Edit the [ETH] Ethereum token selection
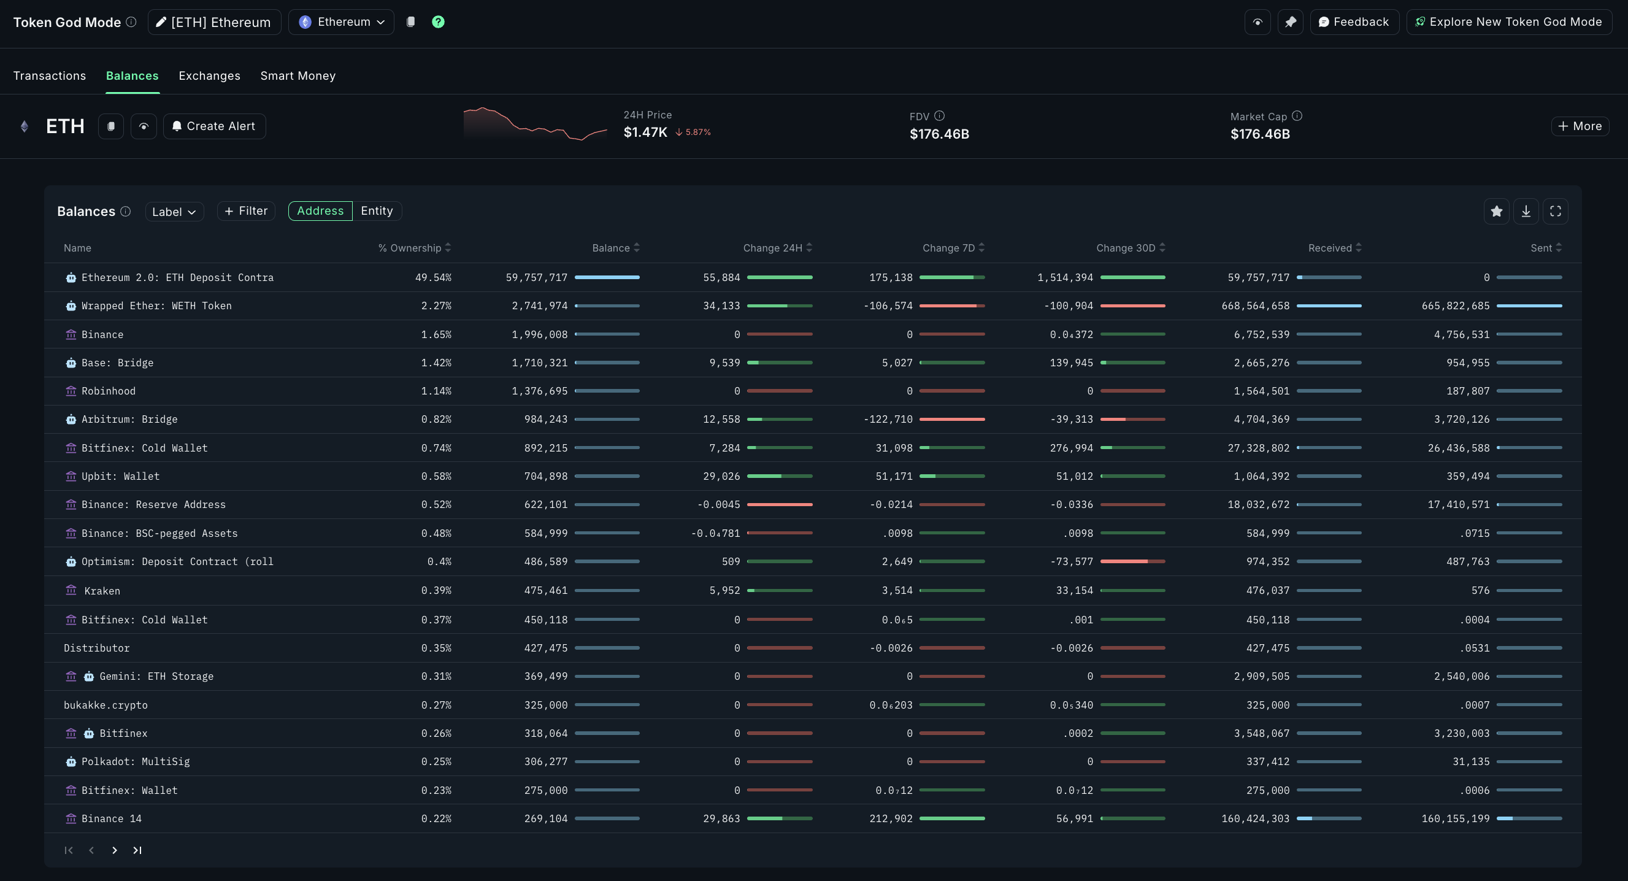Viewport: 1628px width, 881px height. (x=213, y=21)
